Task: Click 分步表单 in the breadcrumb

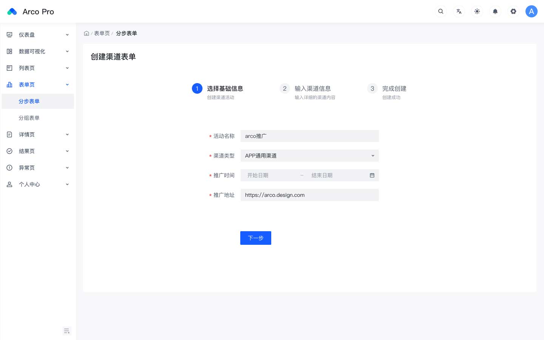Action: click(127, 33)
